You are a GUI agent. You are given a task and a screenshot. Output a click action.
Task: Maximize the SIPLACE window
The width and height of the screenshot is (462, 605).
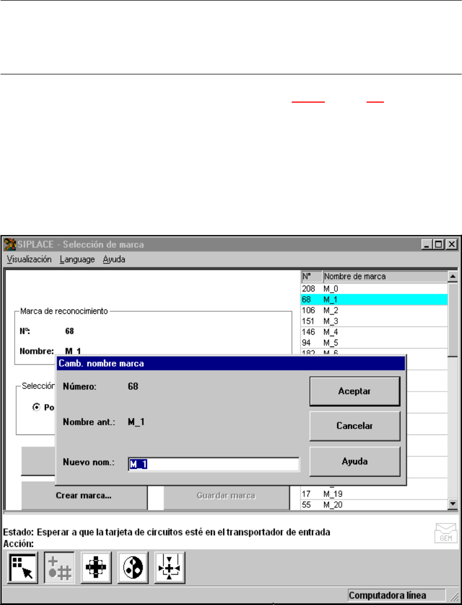coord(439,244)
